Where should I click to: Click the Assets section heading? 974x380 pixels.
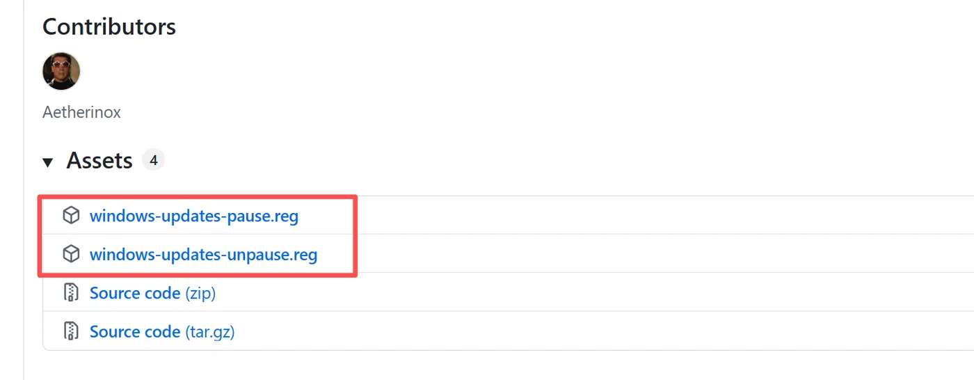pyautogui.click(x=99, y=161)
